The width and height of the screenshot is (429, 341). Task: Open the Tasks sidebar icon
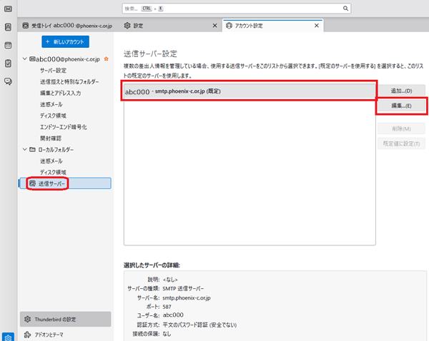(x=7, y=63)
